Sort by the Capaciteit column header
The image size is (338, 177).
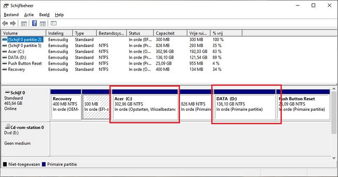pos(170,33)
